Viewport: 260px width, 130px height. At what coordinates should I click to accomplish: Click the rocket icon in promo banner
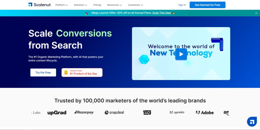pos(87,13)
